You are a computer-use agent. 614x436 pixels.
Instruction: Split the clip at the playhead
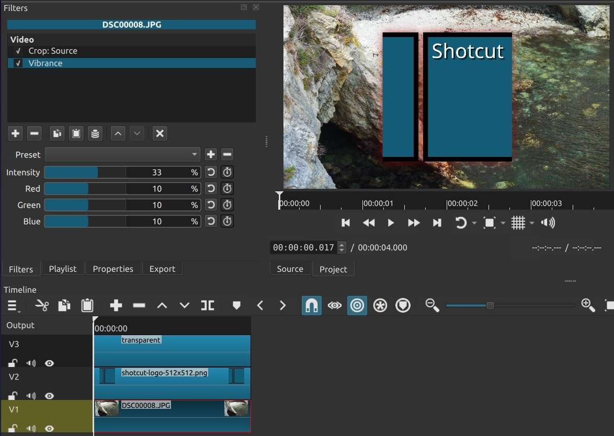coord(208,305)
